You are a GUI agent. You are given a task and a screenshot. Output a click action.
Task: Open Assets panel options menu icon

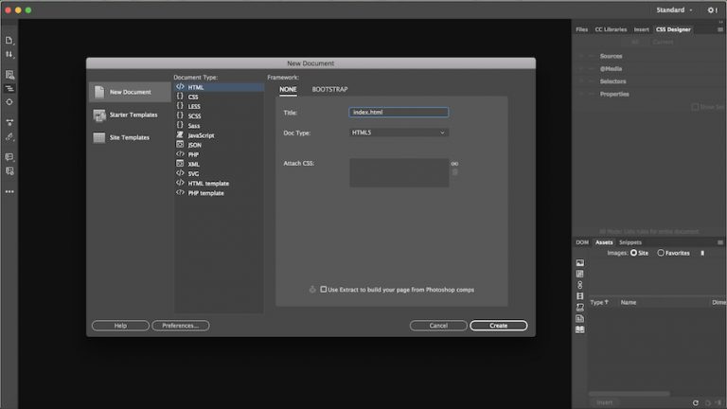coord(720,242)
